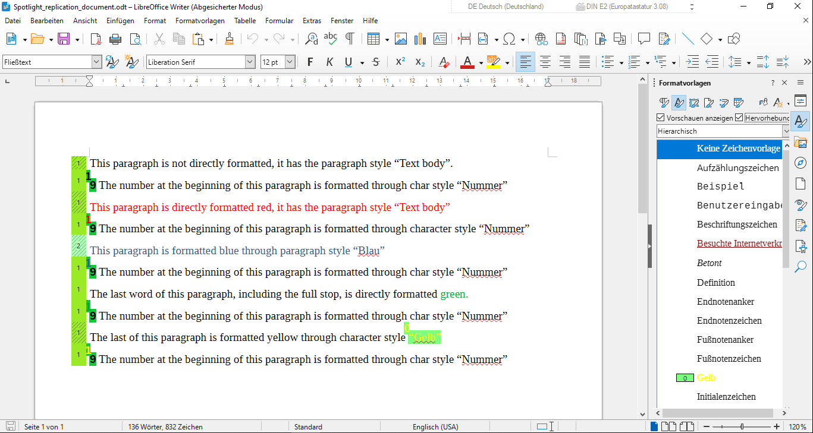Open paragraph styles in Formatvorlagen panel
813x433 pixels.
click(664, 103)
